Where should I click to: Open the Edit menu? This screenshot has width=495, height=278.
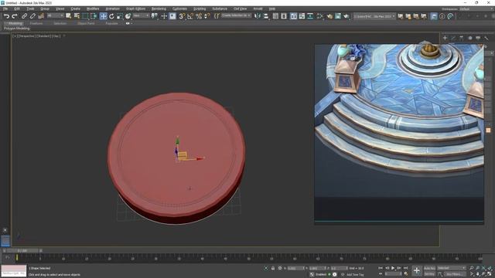pos(17,8)
